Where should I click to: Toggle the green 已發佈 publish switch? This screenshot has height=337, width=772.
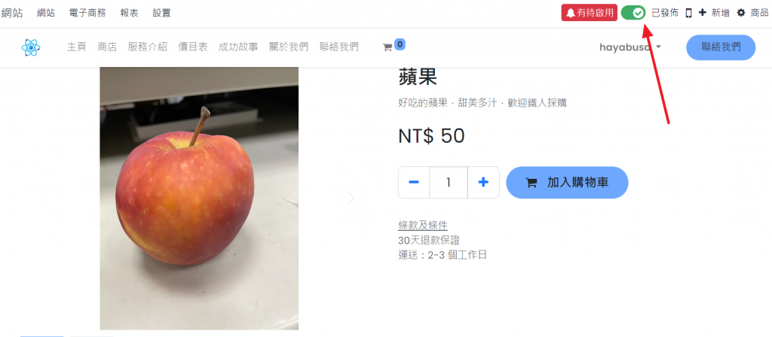(x=633, y=13)
